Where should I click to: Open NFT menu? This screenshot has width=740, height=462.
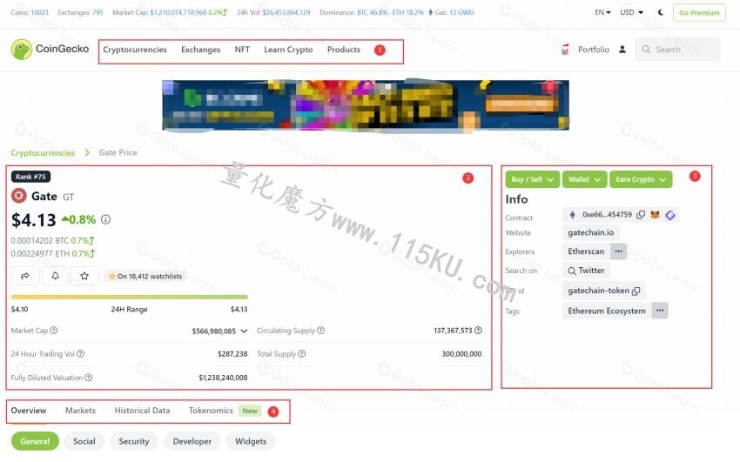click(242, 50)
